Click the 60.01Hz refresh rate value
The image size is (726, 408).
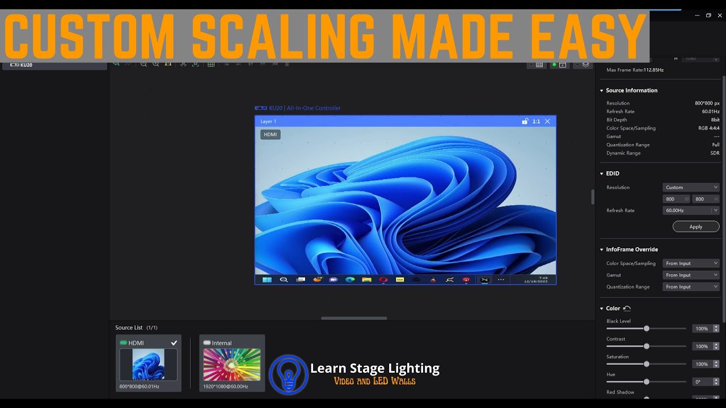coord(711,112)
